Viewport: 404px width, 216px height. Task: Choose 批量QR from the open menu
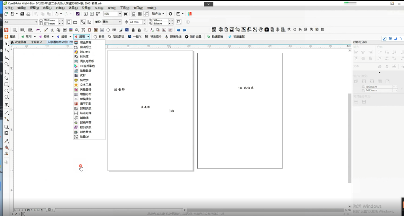pos(84,137)
